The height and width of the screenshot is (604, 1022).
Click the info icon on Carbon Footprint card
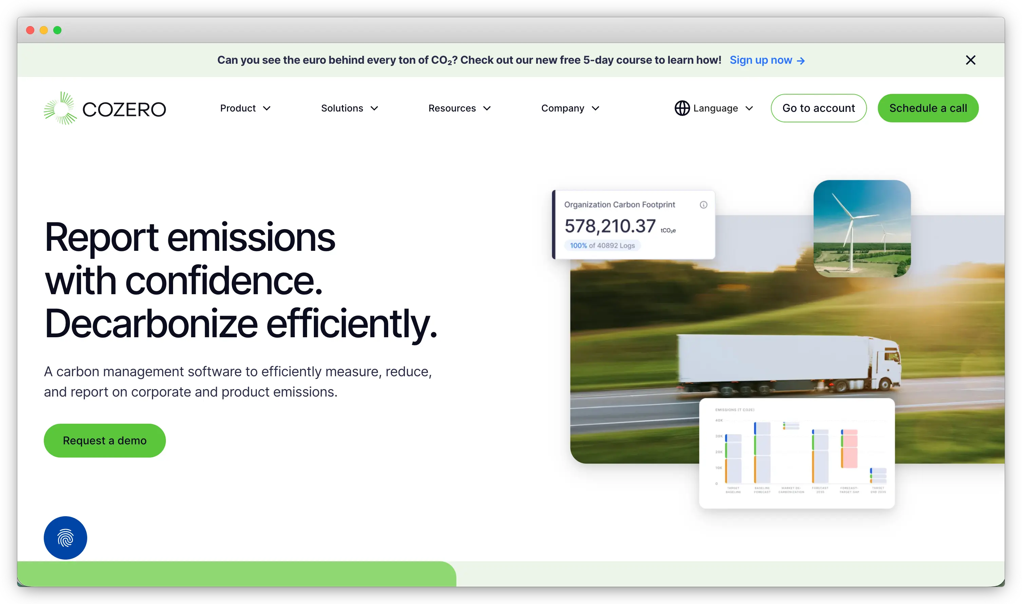pyautogui.click(x=703, y=205)
